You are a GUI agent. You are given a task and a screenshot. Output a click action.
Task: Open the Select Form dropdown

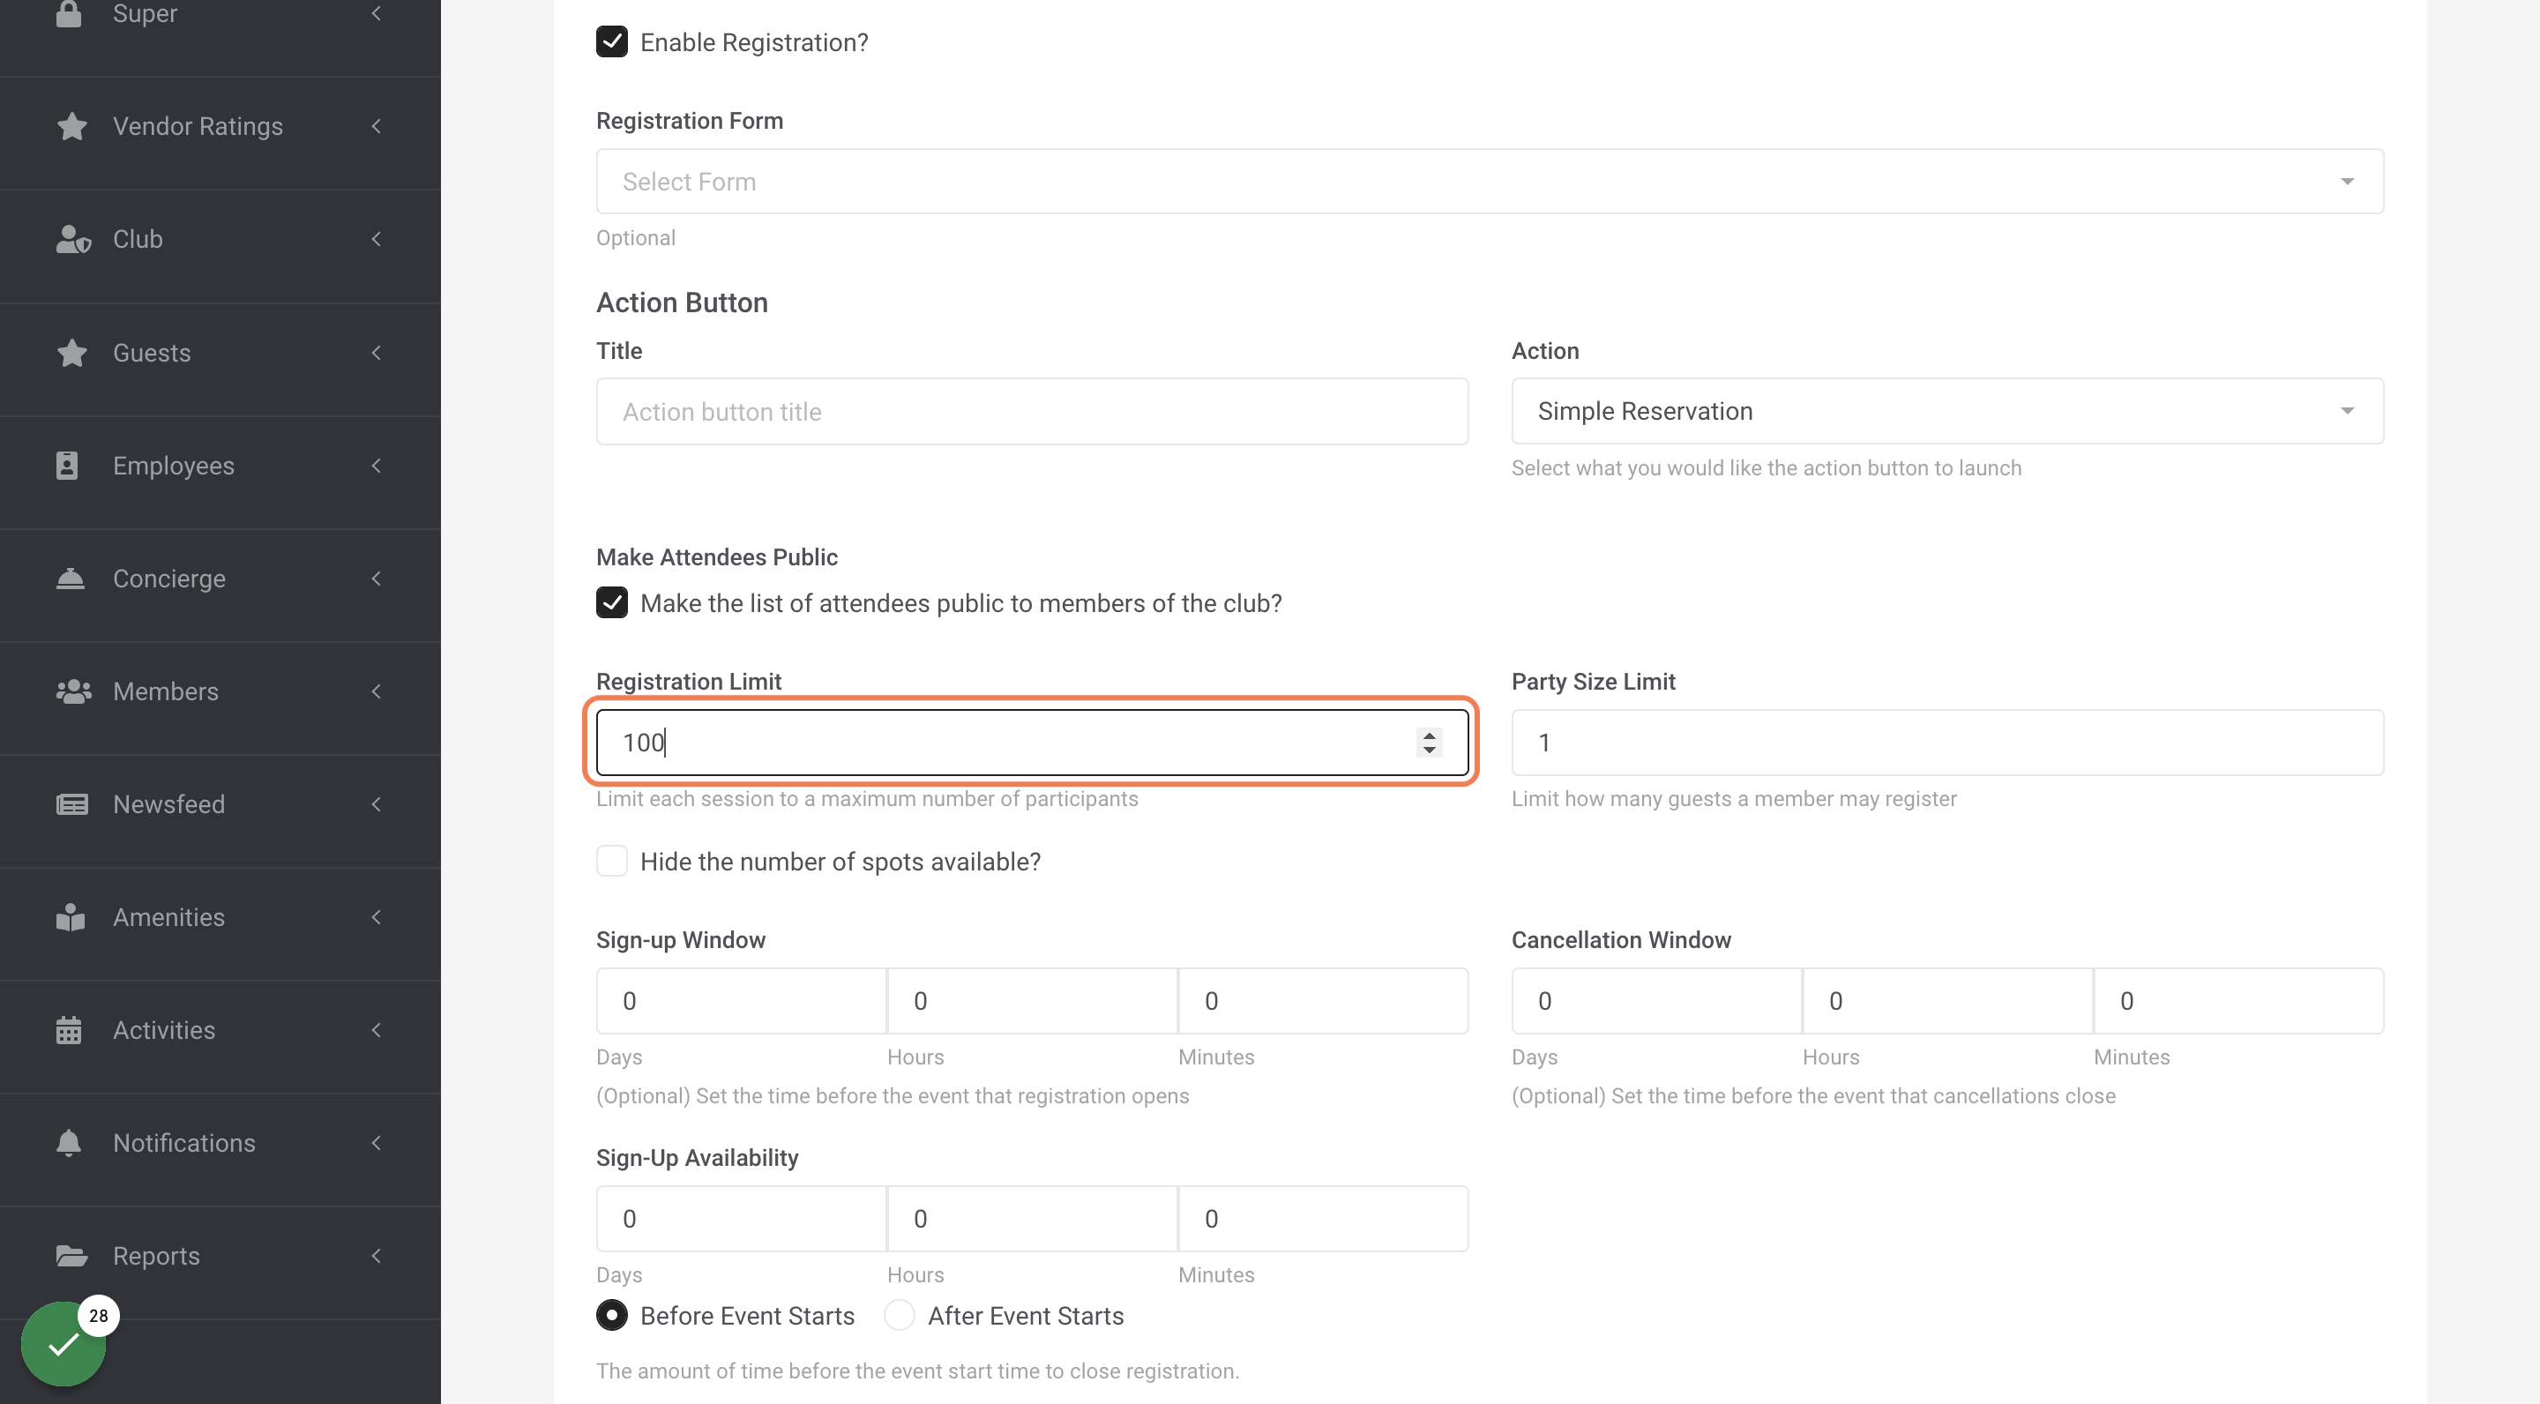[1490, 182]
